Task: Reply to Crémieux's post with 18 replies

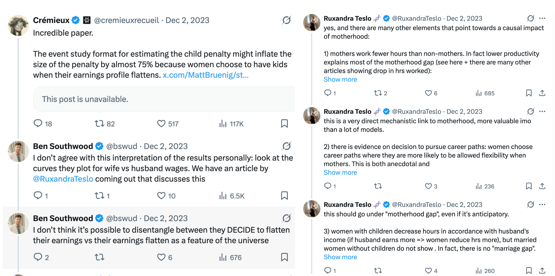Action: click(38, 124)
